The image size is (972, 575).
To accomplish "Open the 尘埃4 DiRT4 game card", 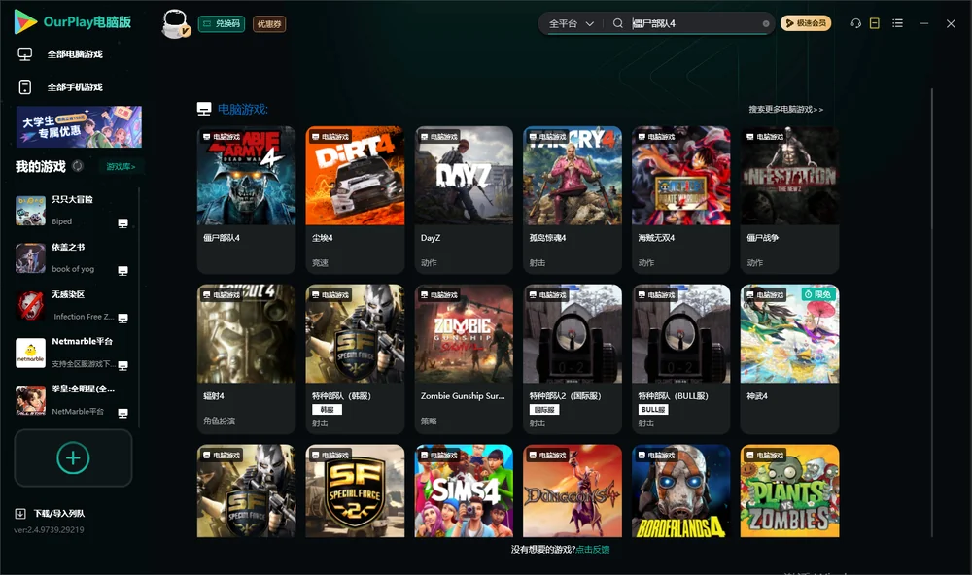I will coord(355,199).
